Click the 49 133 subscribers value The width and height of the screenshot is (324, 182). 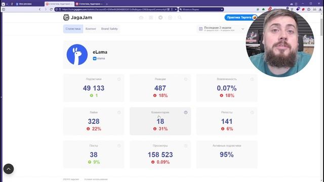click(x=94, y=88)
